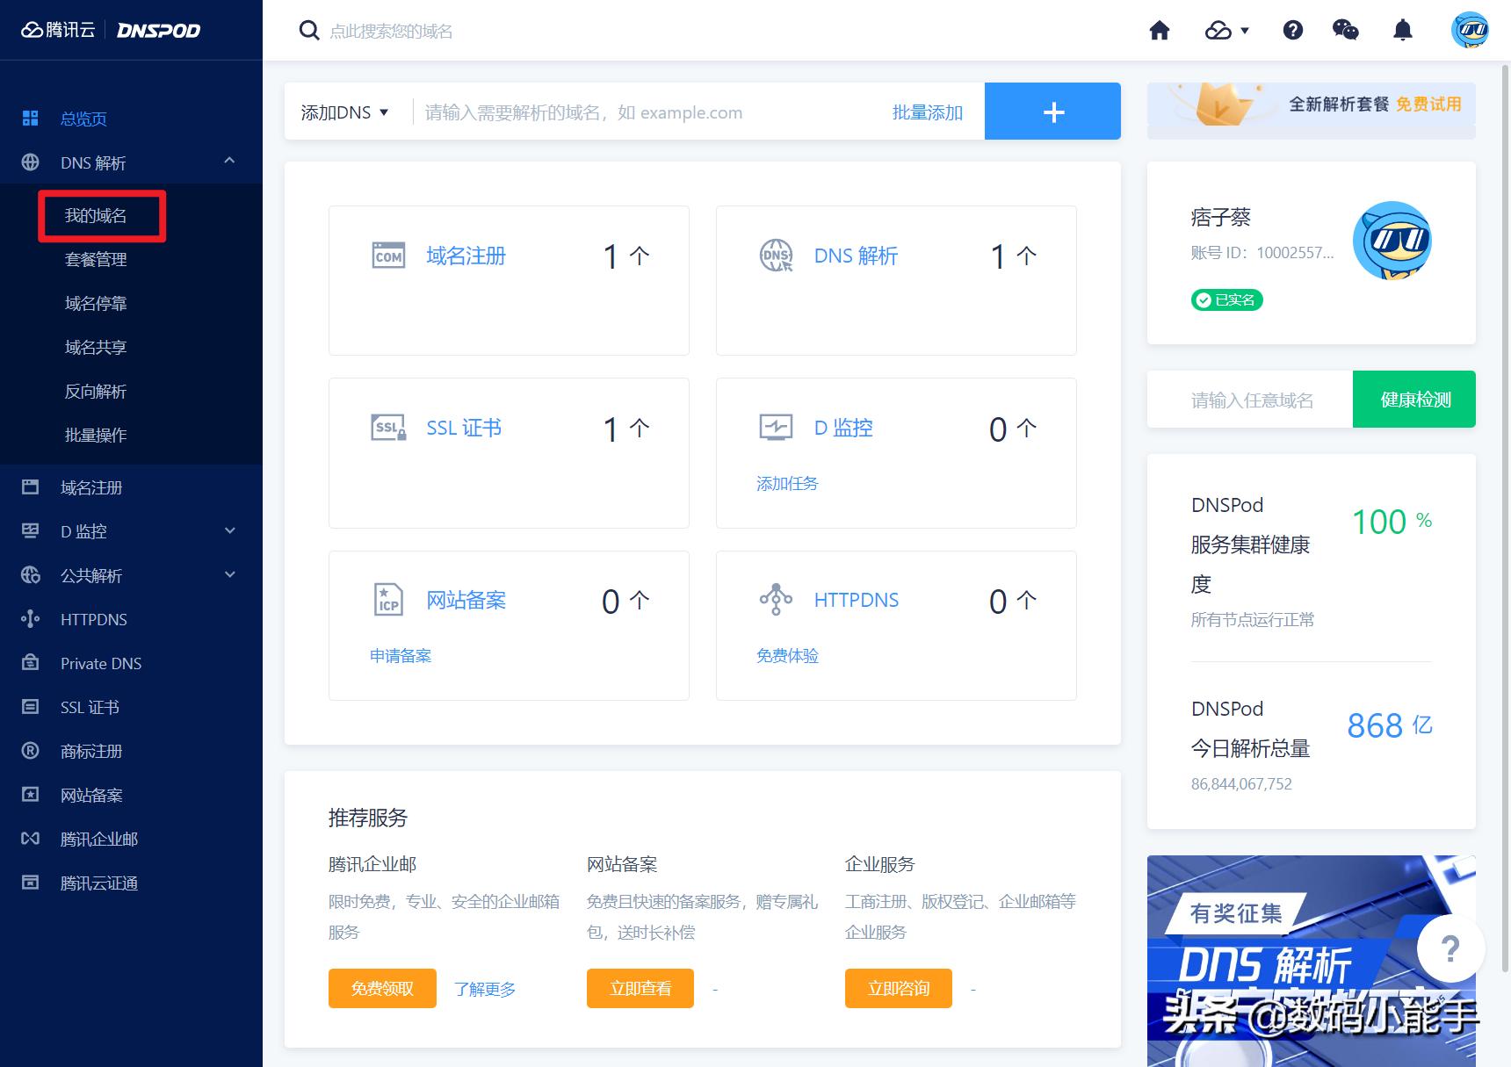Click the blue plus button to add a domain
1511x1067 pixels.
1052,111
